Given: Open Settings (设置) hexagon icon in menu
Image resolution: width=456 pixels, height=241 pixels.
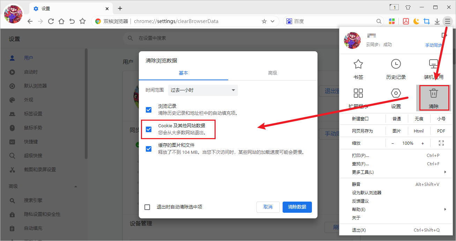Looking at the screenshot, I should [396, 93].
